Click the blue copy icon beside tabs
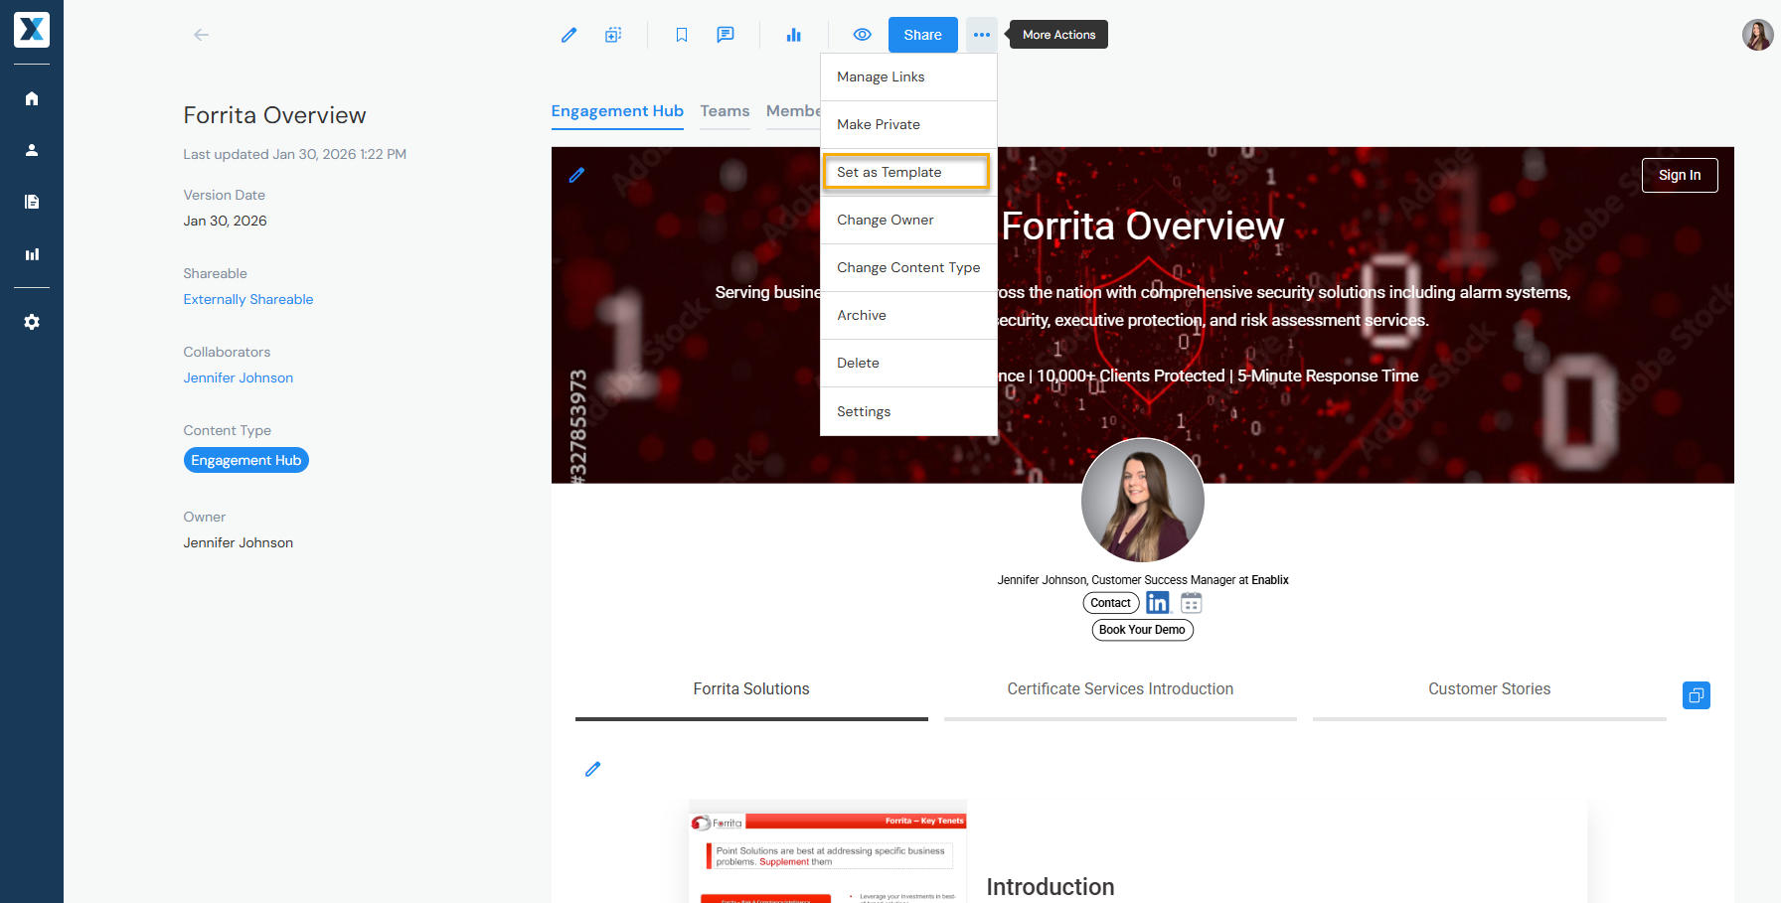The height and width of the screenshot is (903, 1781). tap(1697, 695)
